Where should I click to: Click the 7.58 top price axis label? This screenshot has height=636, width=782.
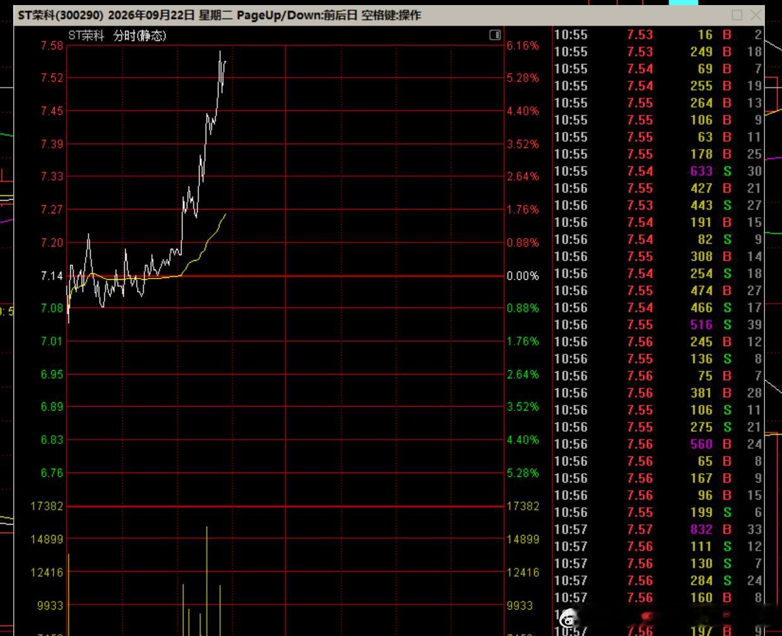52,45
